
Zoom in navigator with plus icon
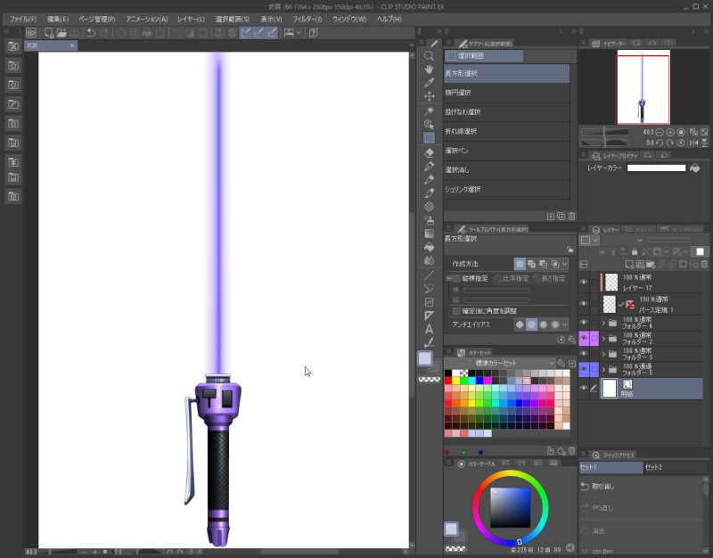(670, 132)
